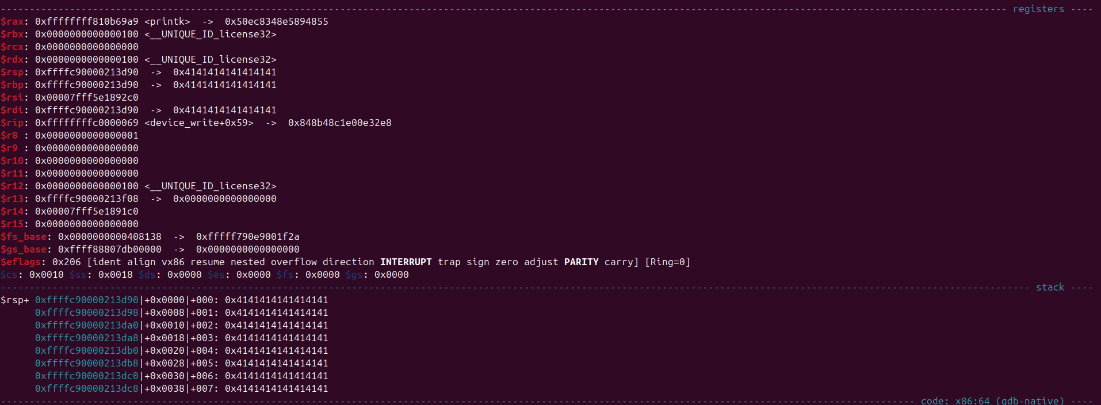Click the device_write+0x59 symbol
Viewport: 1101px width, 405px height.
pos(199,123)
